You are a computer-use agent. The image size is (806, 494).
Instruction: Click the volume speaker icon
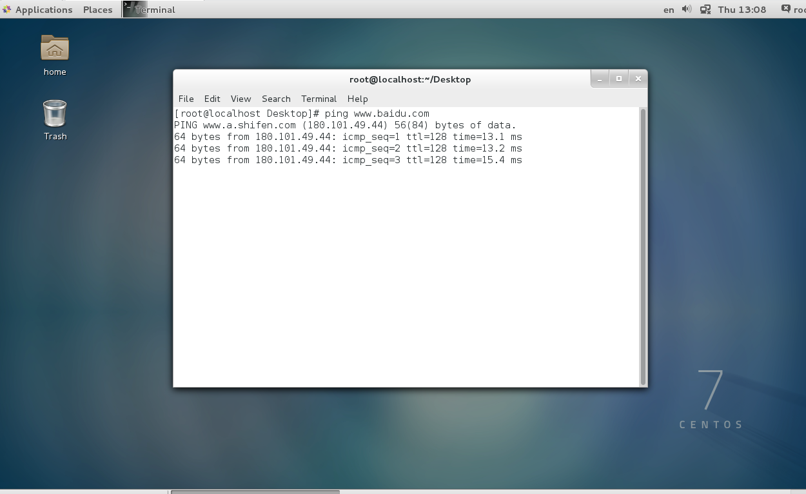click(x=686, y=9)
